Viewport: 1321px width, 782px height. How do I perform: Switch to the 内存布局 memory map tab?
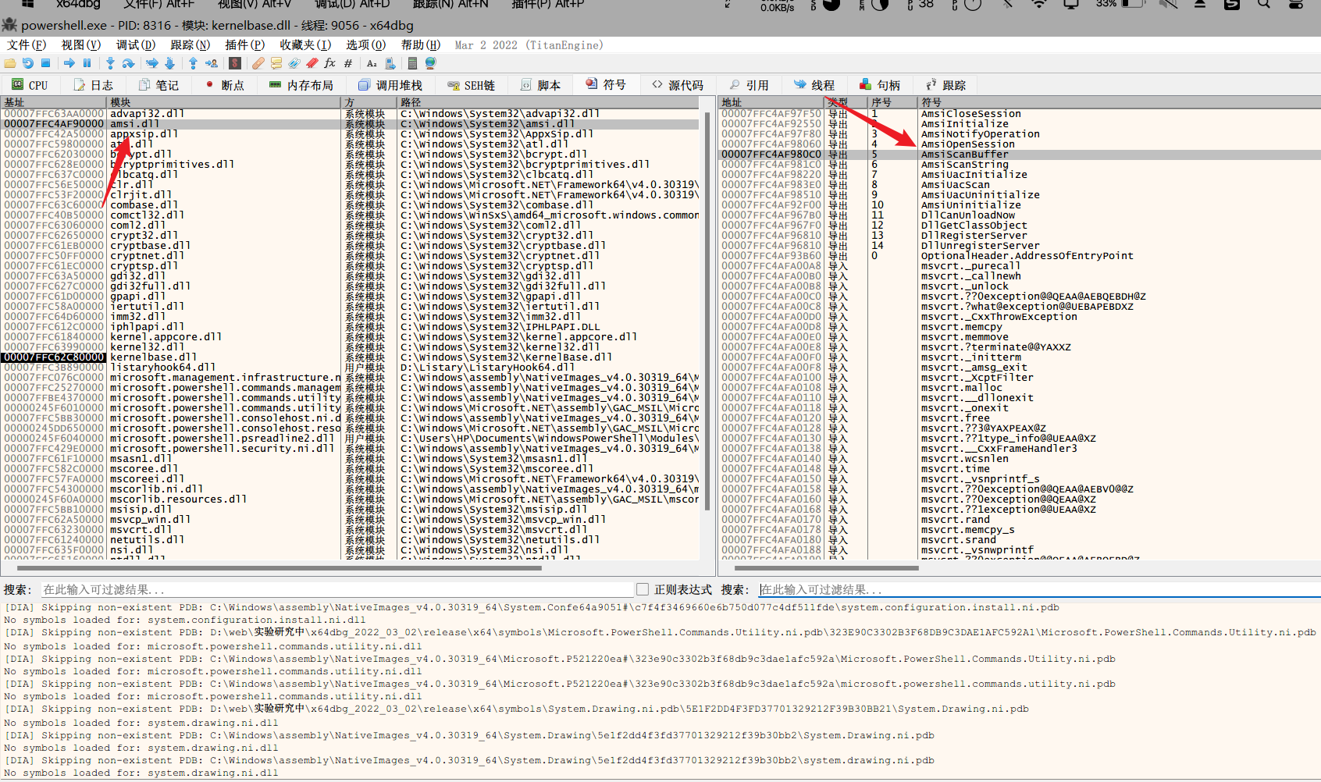[301, 85]
